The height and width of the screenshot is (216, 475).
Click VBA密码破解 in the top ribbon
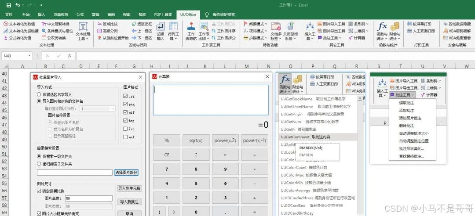457,31
